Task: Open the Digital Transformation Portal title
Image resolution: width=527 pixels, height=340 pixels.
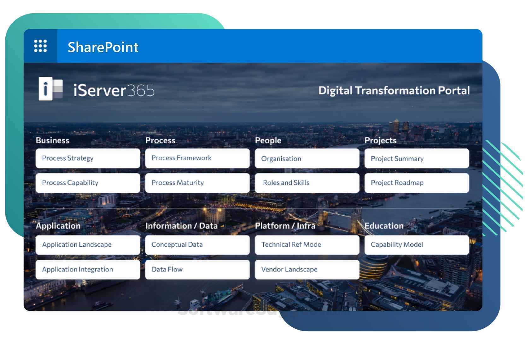Action: tap(394, 90)
